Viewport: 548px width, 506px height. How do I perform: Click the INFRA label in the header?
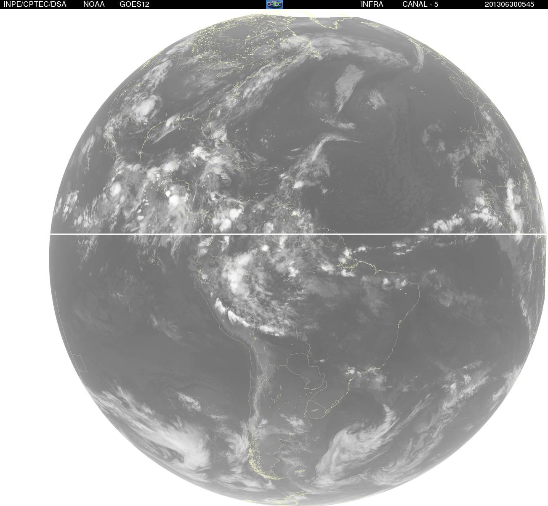372,4
